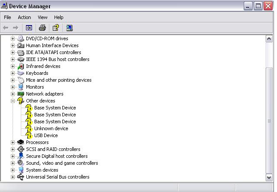Viewport: 277px width, 192px height.
Task: Minimize the Device Manager window
Action: coord(248,6)
